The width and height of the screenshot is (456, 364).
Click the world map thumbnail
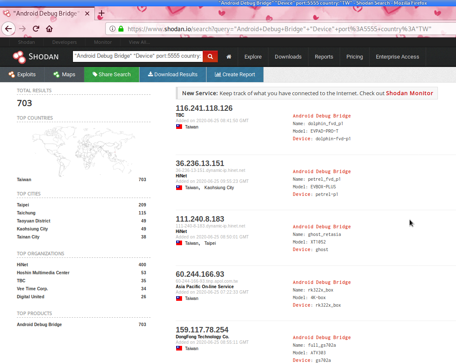click(x=83, y=151)
